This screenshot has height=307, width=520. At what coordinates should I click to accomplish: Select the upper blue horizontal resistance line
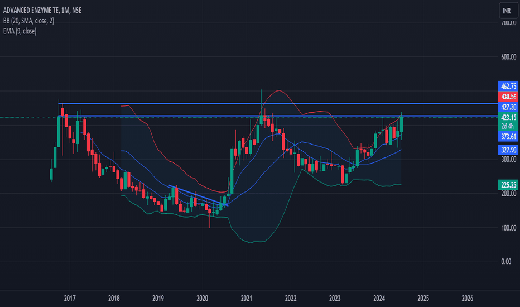tap(278, 104)
